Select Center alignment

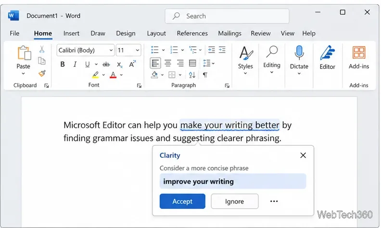click(168, 63)
